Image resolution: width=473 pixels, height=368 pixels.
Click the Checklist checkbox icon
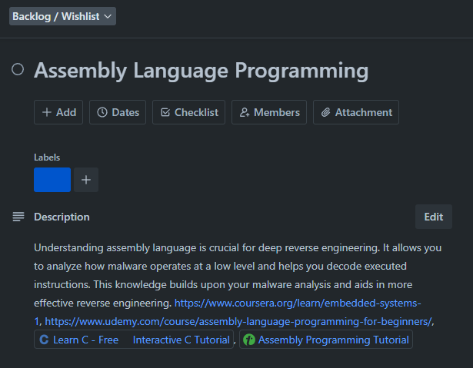pyautogui.click(x=165, y=112)
